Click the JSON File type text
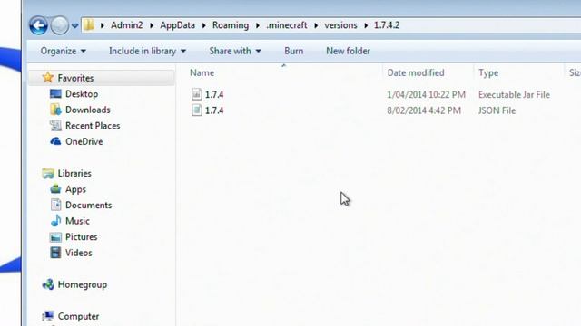Image resolution: width=581 pixels, height=326 pixels. tap(497, 110)
